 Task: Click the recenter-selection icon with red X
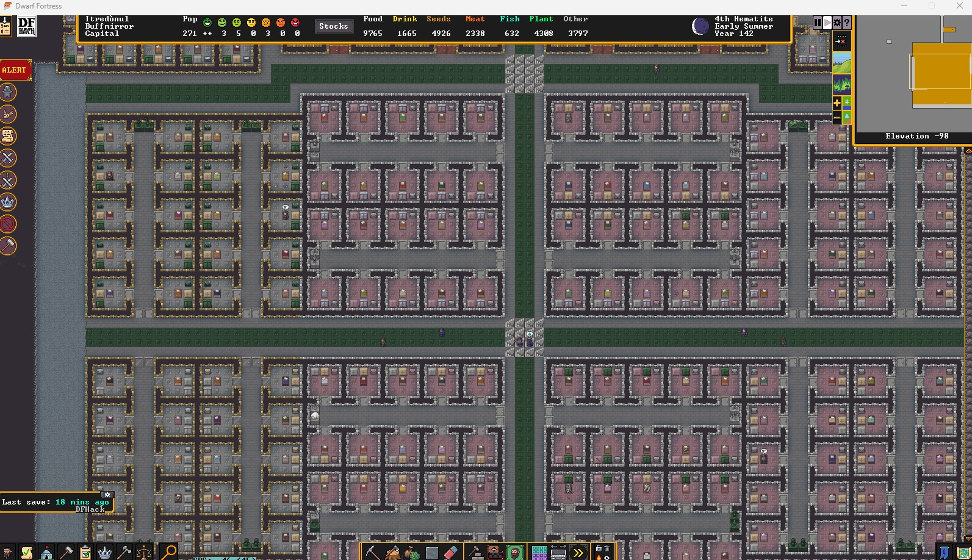pos(841,41)
